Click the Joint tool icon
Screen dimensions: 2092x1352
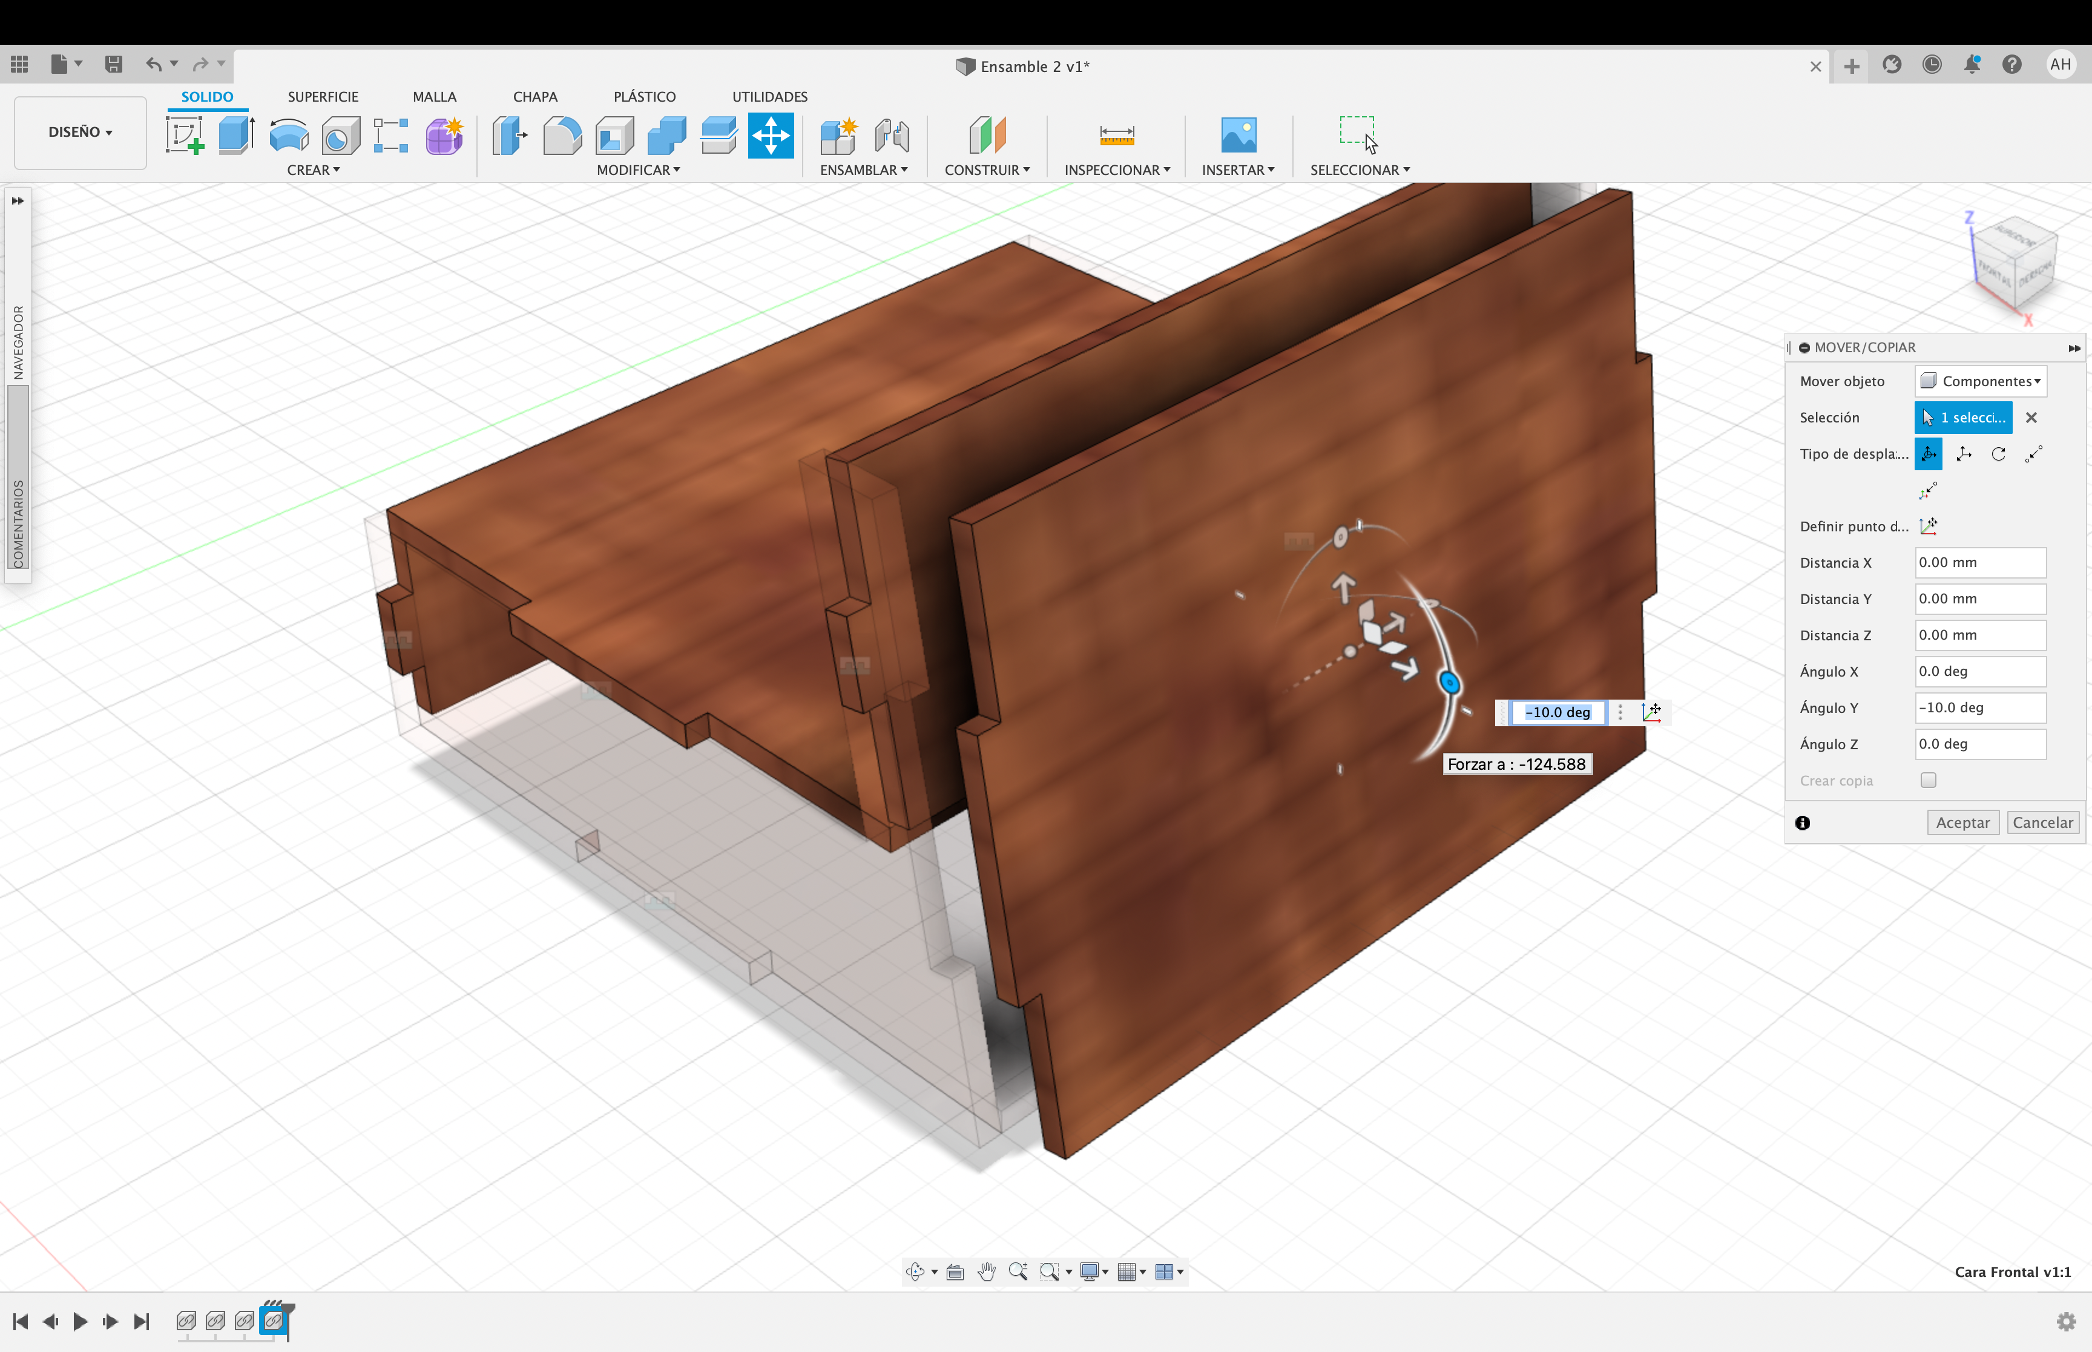[892, 135]
